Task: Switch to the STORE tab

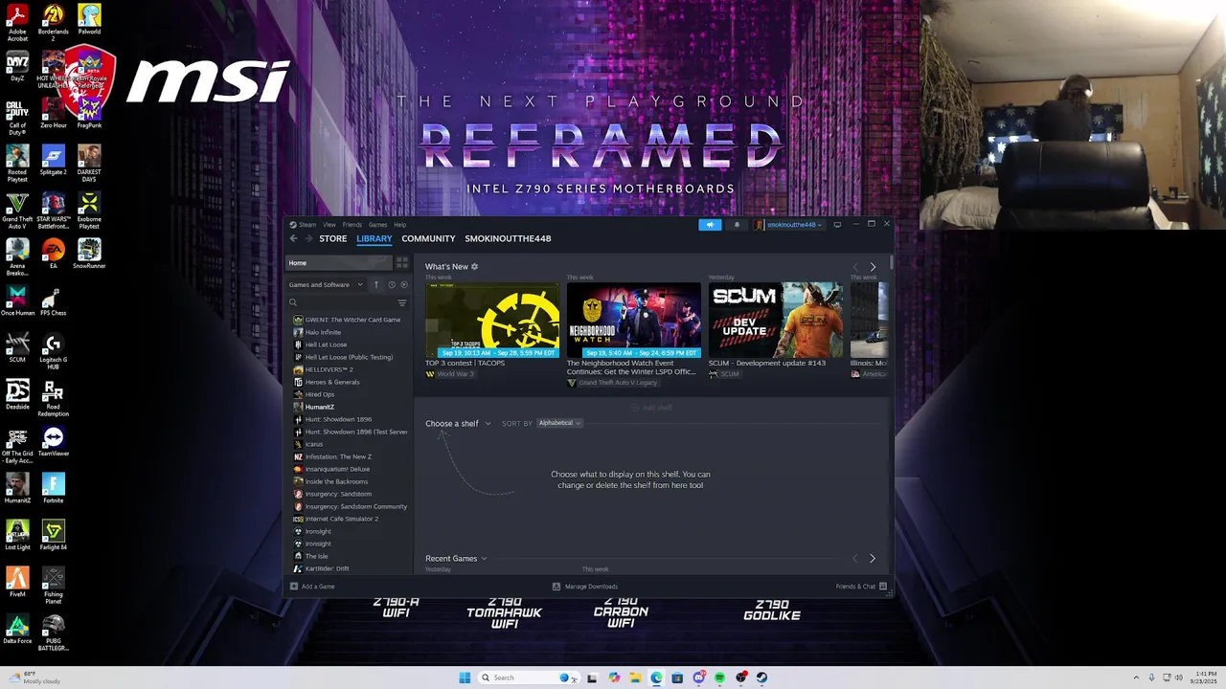Action: pyautogui.click(x=333, y=238)
